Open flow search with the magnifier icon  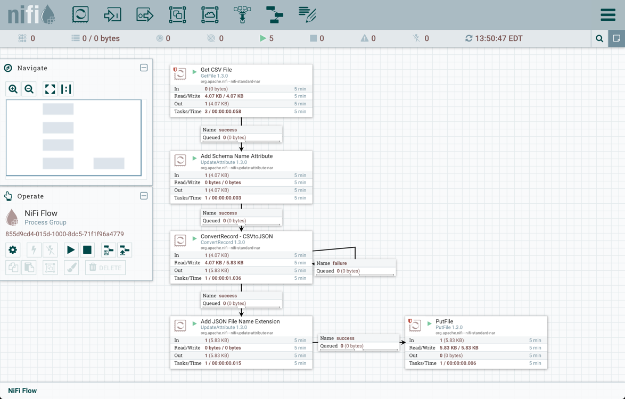tap(599, 38)
